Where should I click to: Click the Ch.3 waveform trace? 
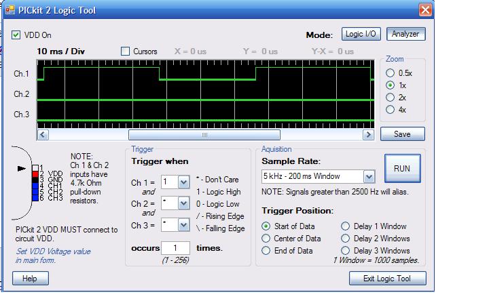[x=206, y=120]
